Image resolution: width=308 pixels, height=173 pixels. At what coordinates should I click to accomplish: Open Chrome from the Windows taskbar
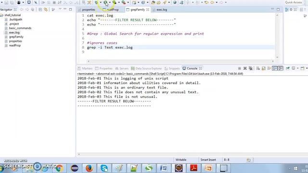pyautogui.click(x=59, y=168)
